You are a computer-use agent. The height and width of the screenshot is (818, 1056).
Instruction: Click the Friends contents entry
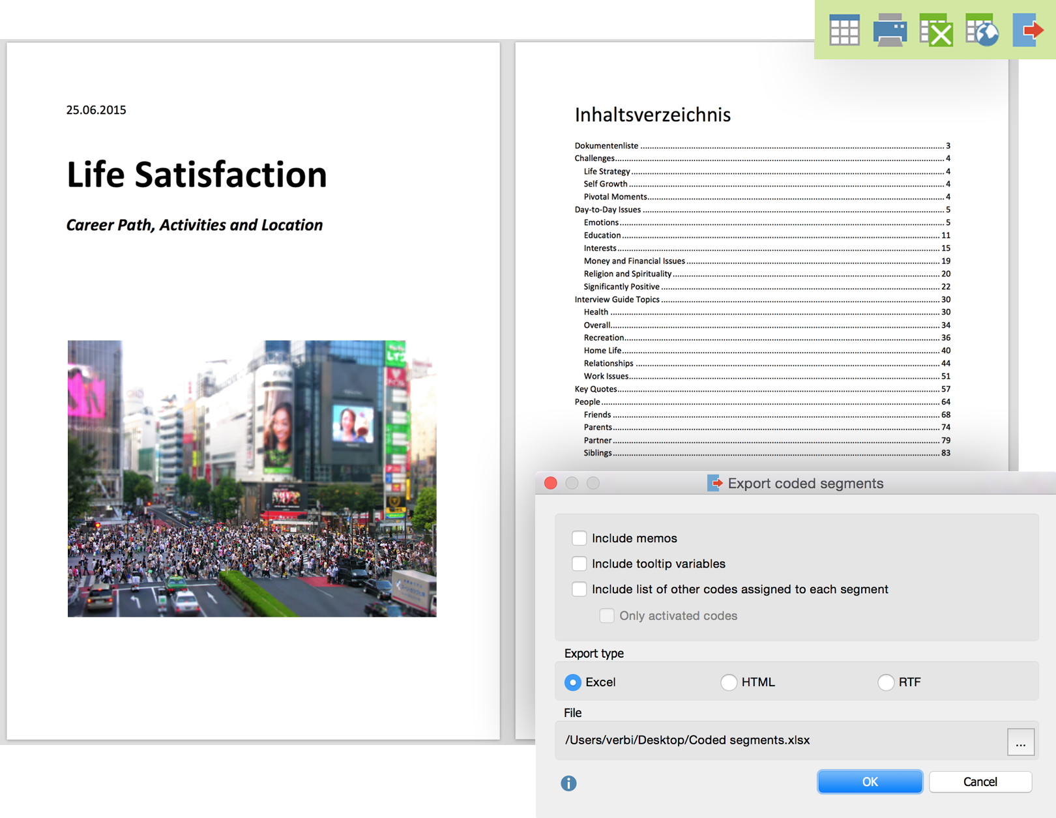(x=767, y=415)
